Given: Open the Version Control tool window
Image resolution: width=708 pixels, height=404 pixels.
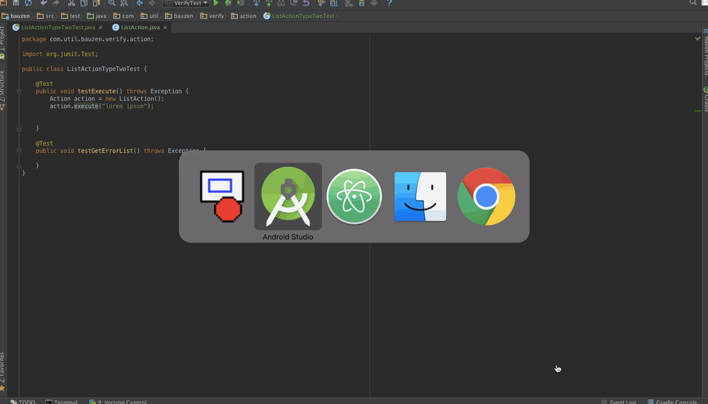Looking at the screenshot, I should 118,402.
